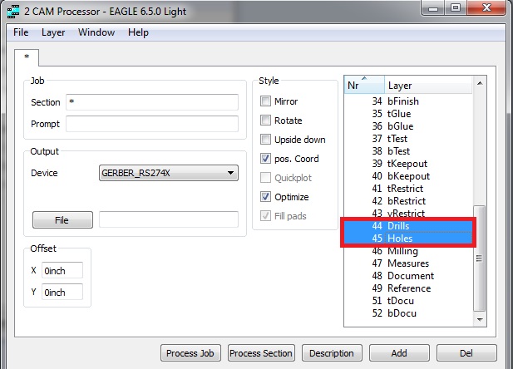
Task: Click the File output button
Action: pyautogui.click(x=62, y=220)
